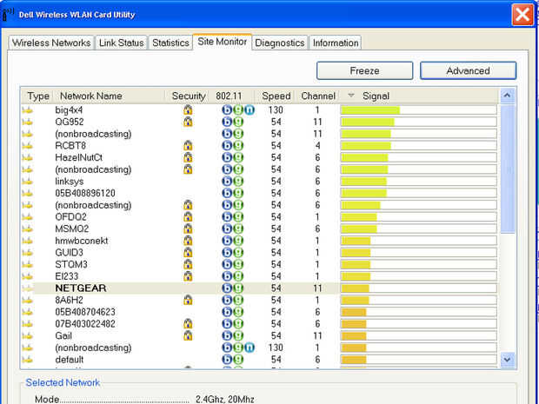Click the access point icon for default
Viewport: 539px width, 404px height.
click(x=28, y=360)
